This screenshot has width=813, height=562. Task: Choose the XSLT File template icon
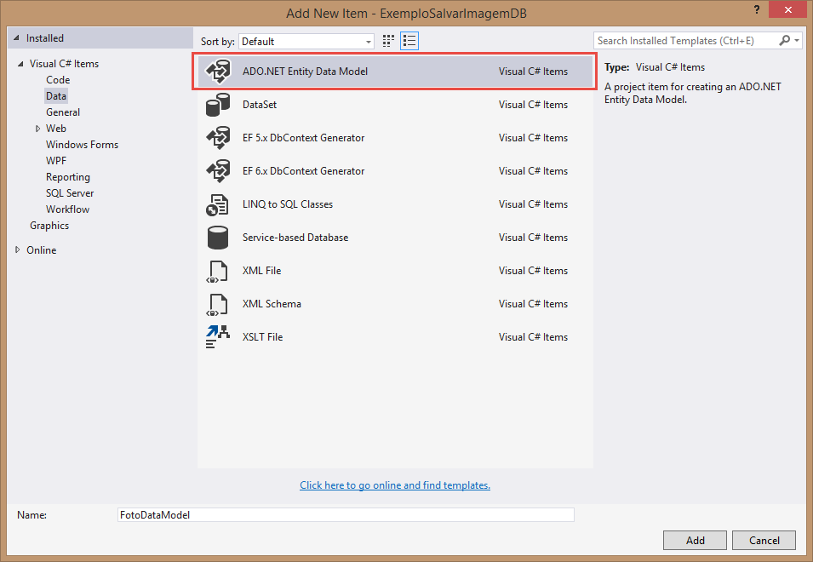coord(219,337)
